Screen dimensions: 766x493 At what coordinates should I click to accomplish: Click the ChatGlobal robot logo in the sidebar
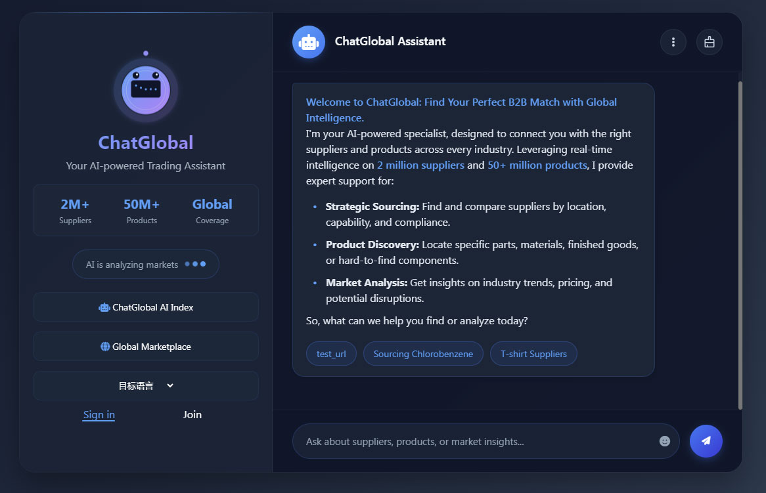[x=146, y=90]
